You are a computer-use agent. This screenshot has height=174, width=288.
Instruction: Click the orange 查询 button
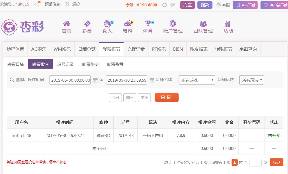click(x=167, y=97)
